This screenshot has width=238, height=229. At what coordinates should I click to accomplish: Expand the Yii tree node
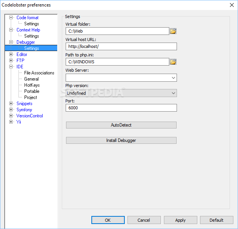pos(11,122)
